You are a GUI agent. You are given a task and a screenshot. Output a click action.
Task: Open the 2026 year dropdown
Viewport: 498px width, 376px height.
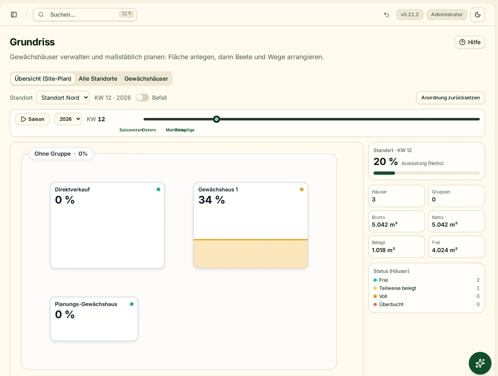68,119
